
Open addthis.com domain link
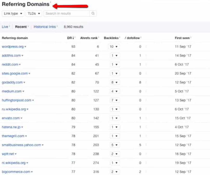pos(11,55)
